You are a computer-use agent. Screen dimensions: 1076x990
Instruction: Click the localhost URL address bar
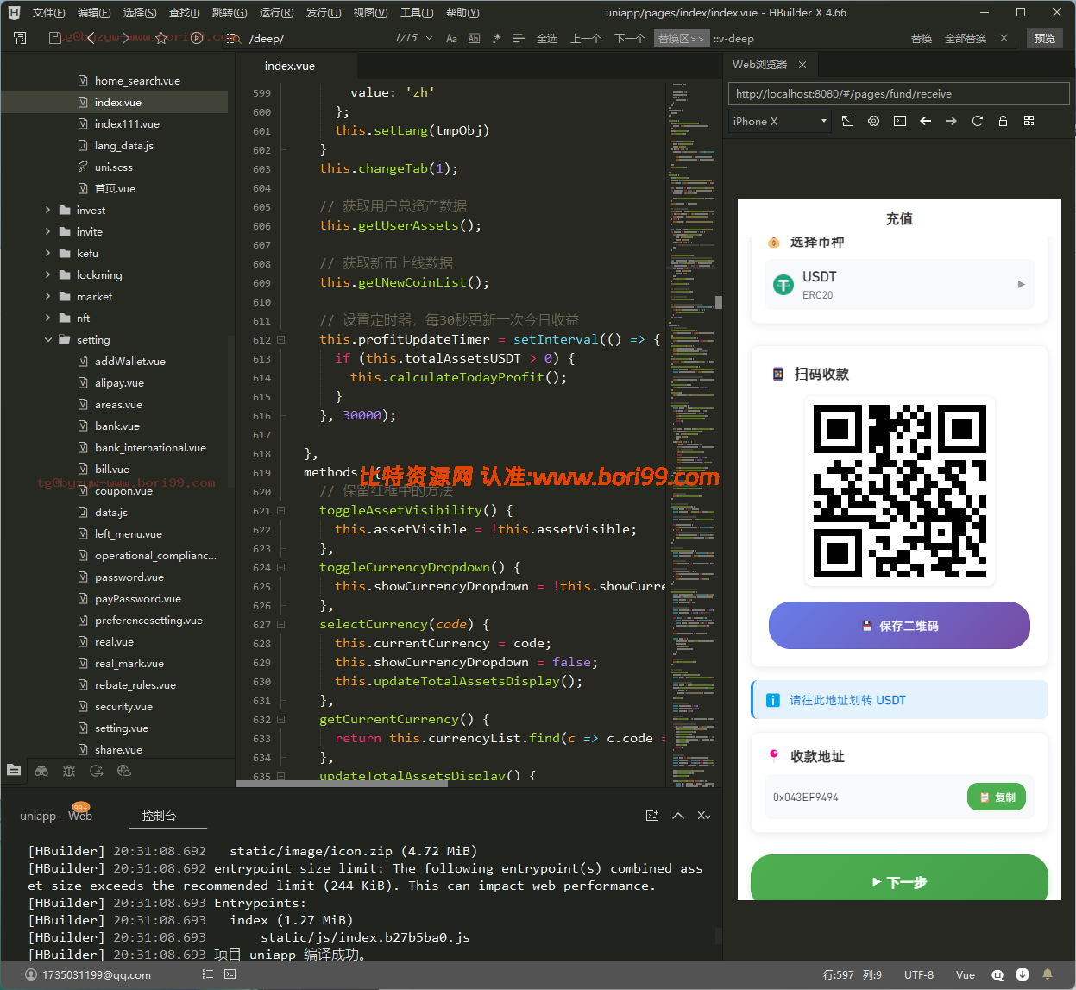coord(898,94)
